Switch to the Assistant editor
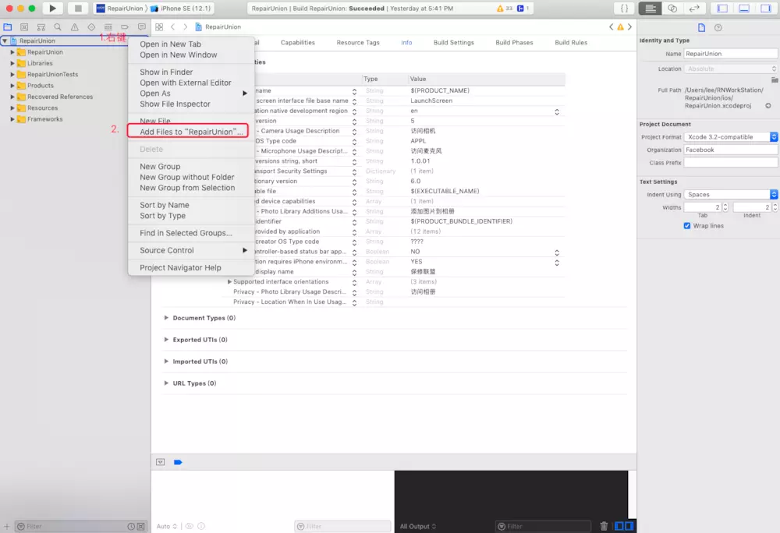This screenshot has width=780, height=533. click(672, 8)
